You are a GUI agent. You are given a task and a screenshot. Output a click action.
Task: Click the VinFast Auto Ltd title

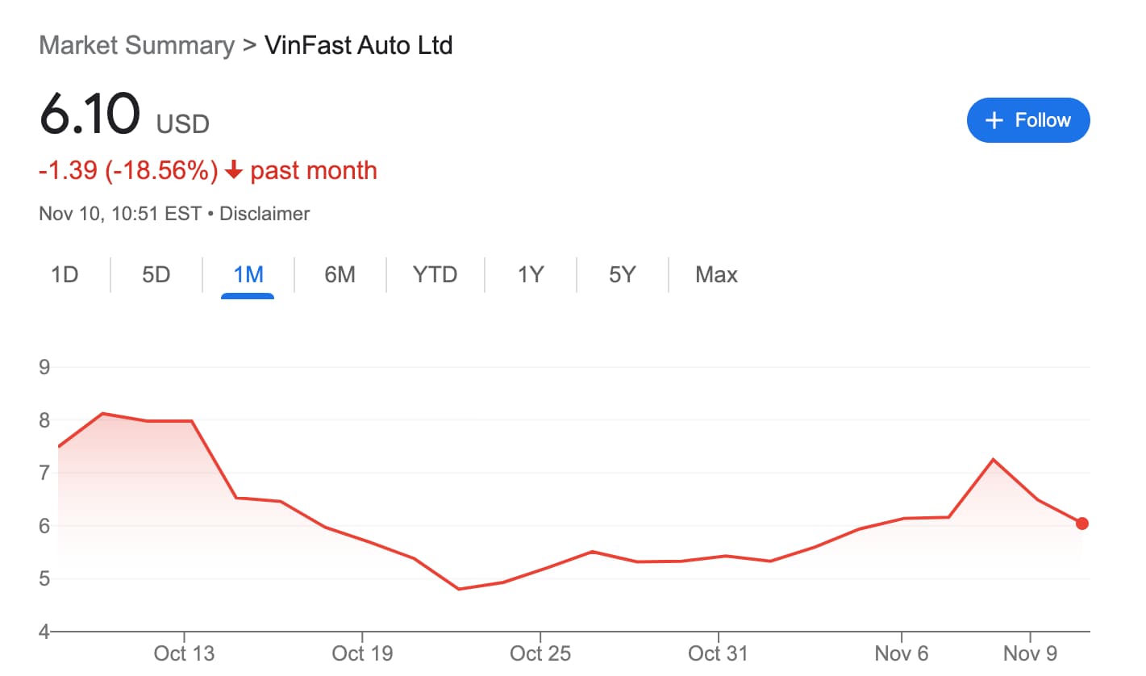358,45
